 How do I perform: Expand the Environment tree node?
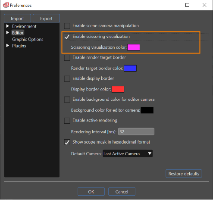coord(8,26)
